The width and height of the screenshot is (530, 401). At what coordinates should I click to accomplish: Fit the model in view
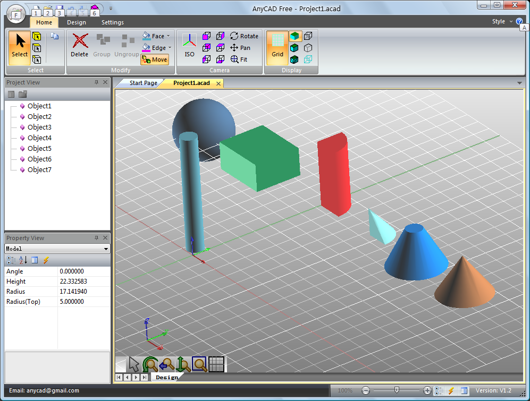[x=239, y=59]
